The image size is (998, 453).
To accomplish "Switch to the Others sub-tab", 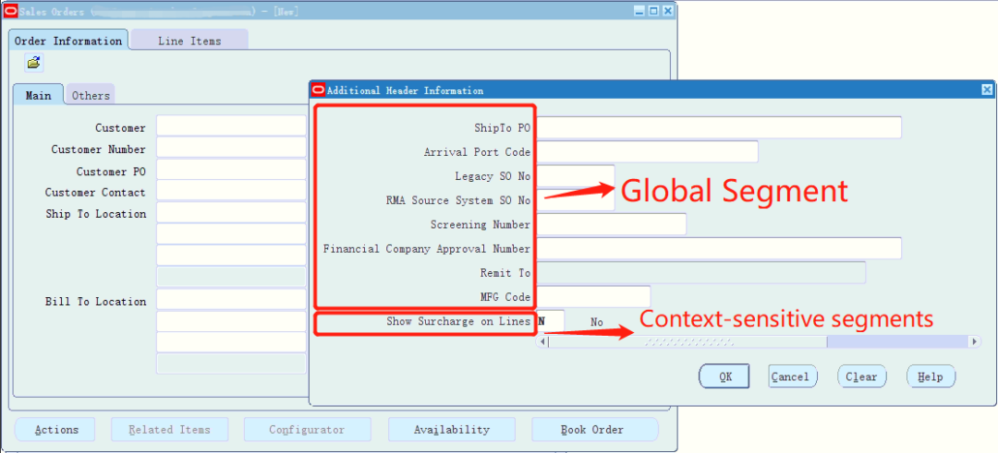I will [x=91, y=95].
